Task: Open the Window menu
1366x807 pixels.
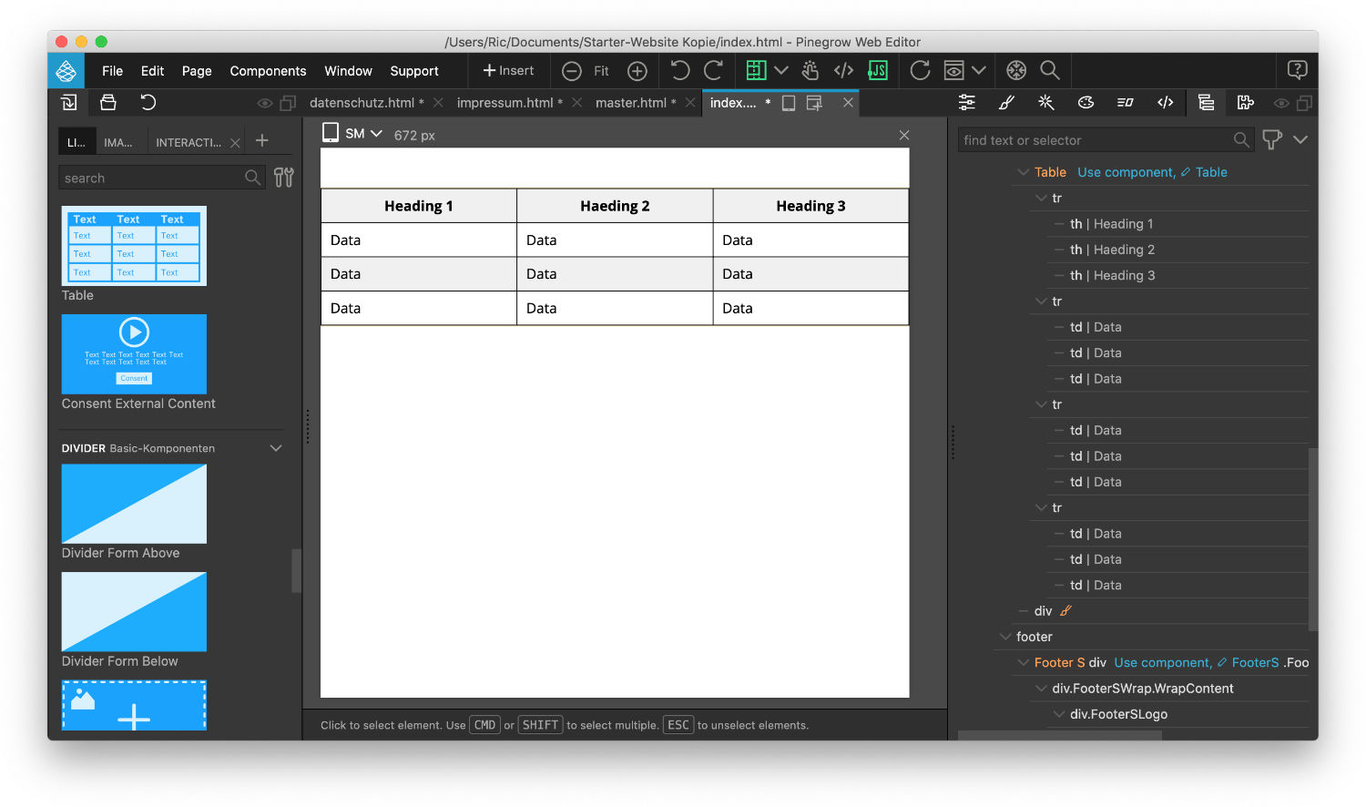Action: coord(348,71)
